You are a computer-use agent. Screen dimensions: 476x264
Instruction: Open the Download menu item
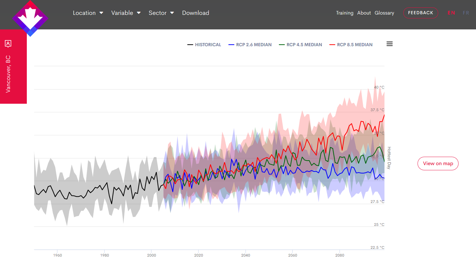tap(196, 13)
